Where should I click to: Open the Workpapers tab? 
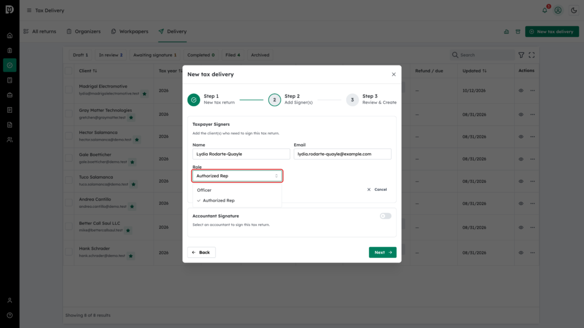pyautogui.click(x=129, y=32)
